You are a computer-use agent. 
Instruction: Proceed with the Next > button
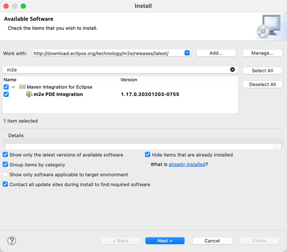(165, 241)
